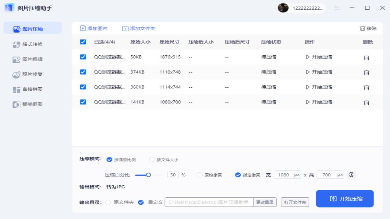Image resolution: width=390 pixels, height=219 pixels.
Task: Click 添加文件夹 to add a folder
Action: click(139, 28)
